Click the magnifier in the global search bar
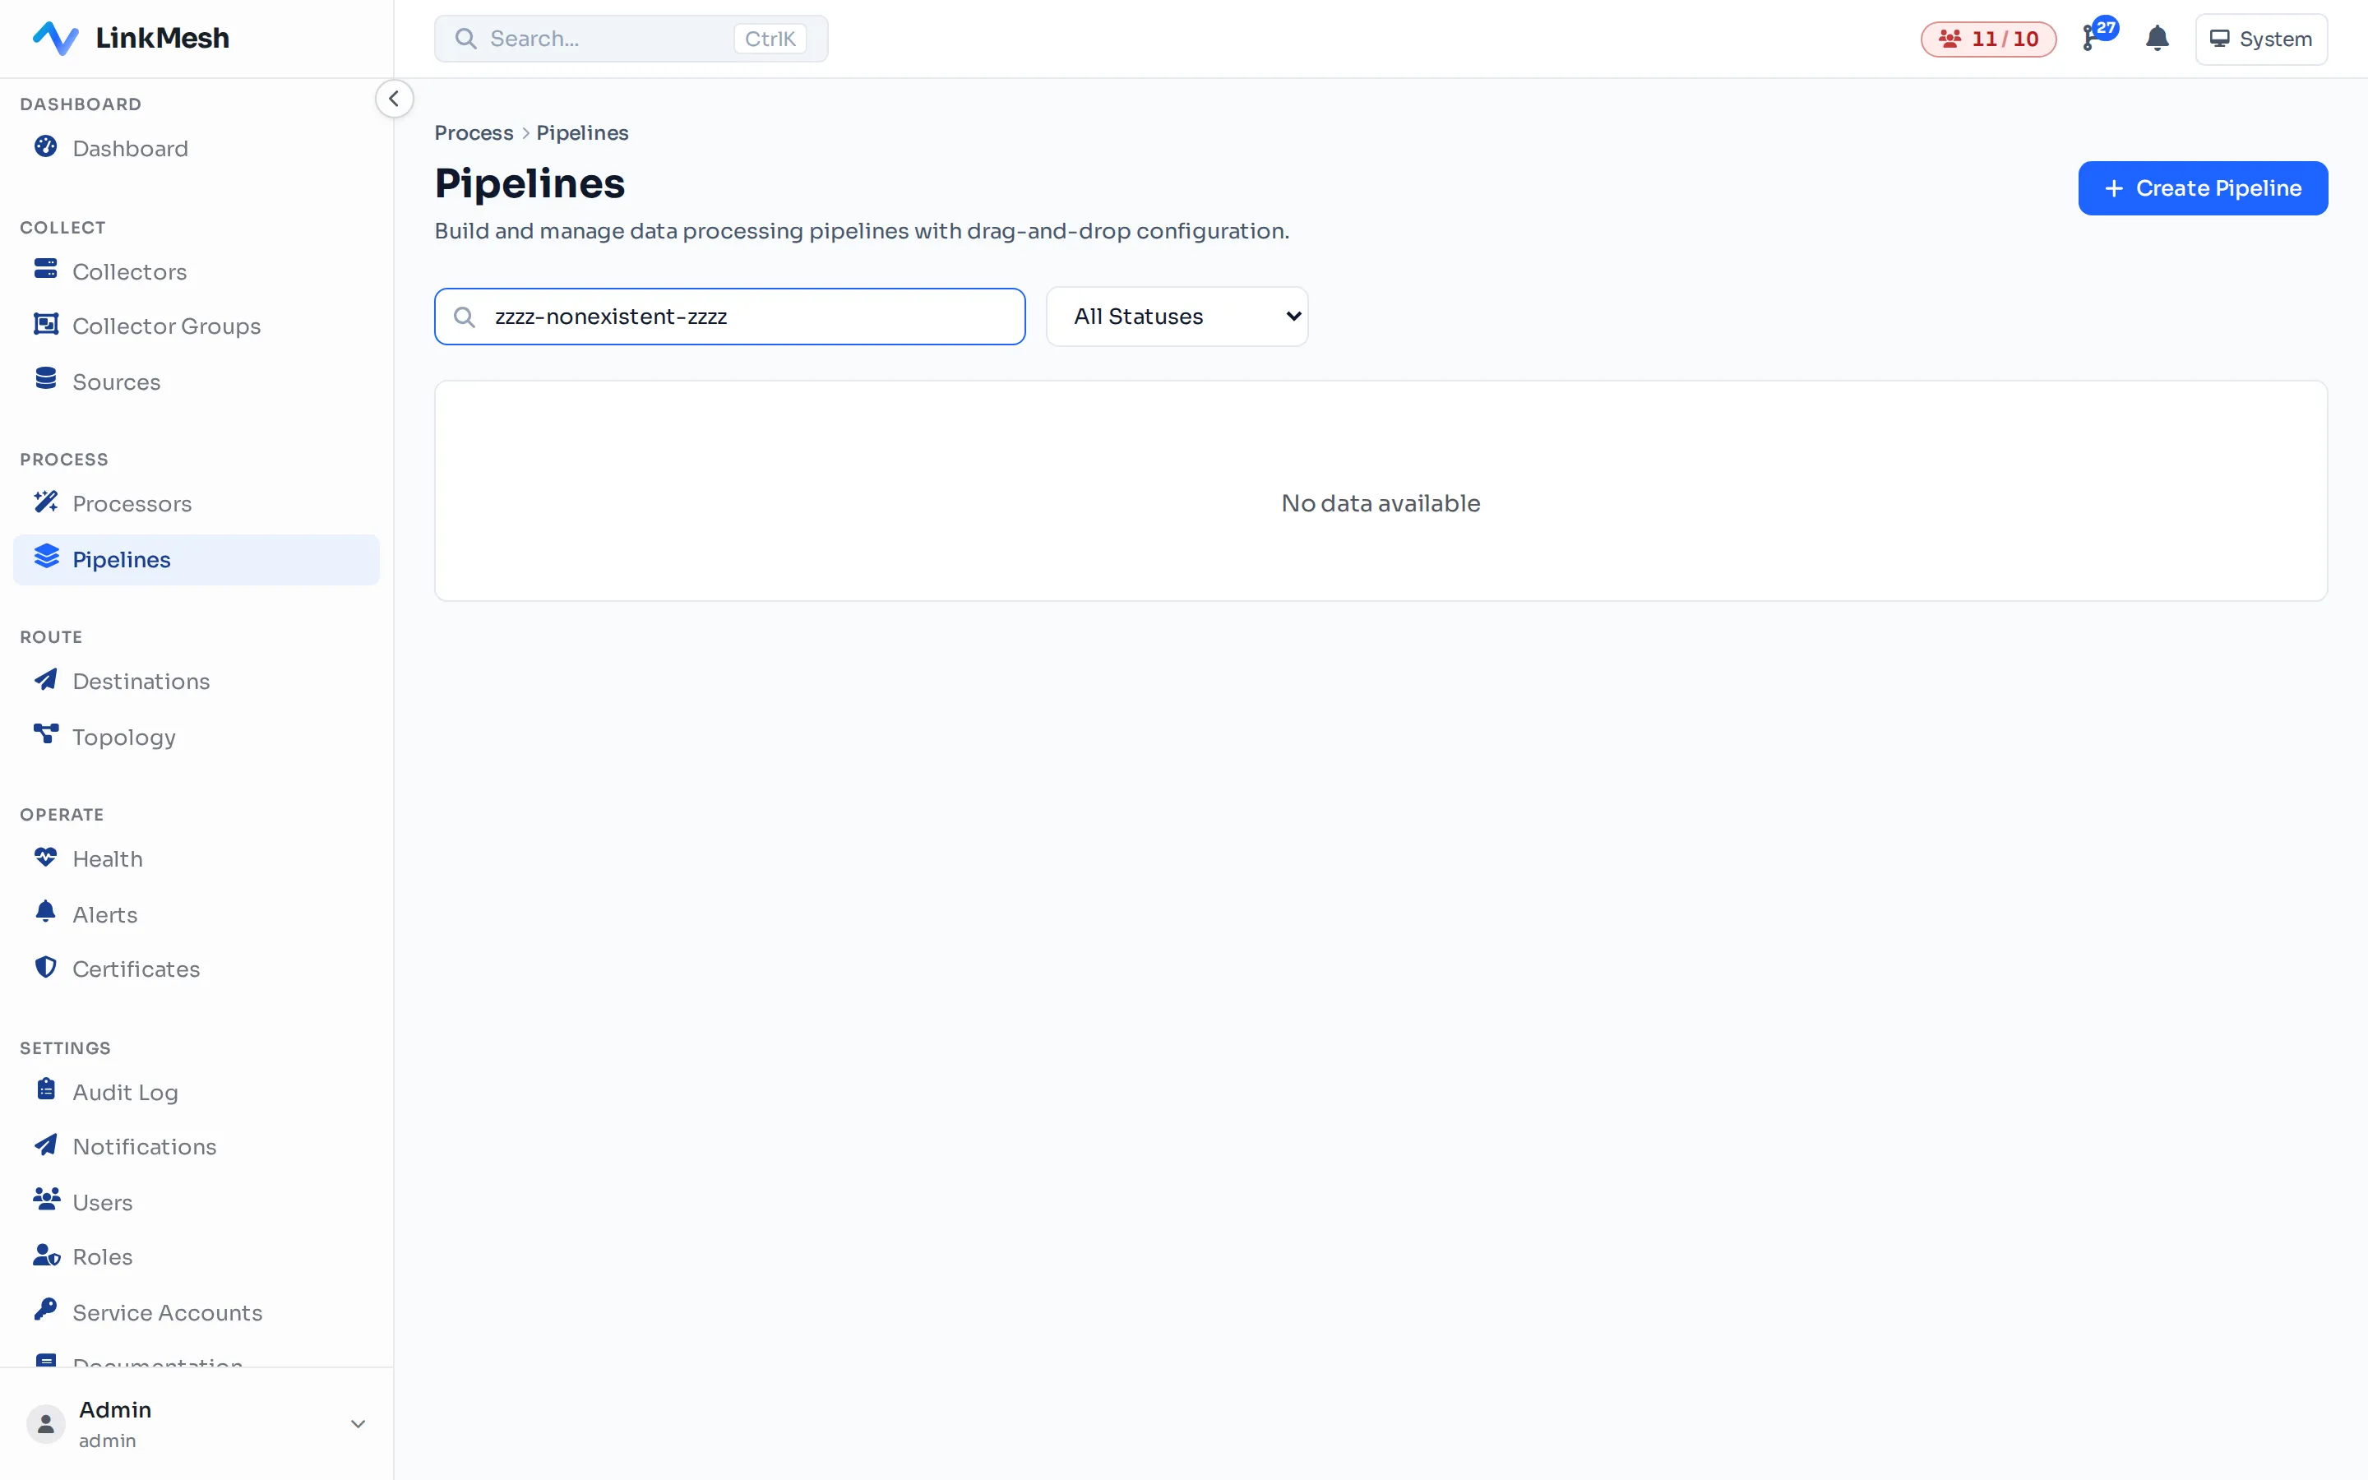This screenshot has height=1480, width=2368. tap(465, 39)
